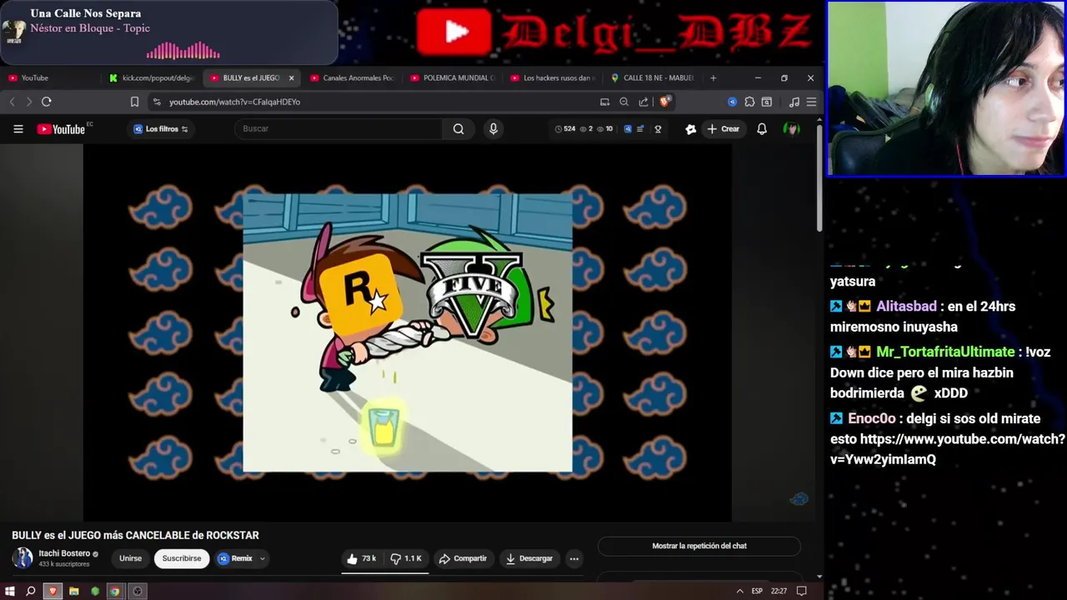Screen dimensions: 1067x600
Task: Open the YouTube link in Enoc0o's chat message
Action: [948, 449]
